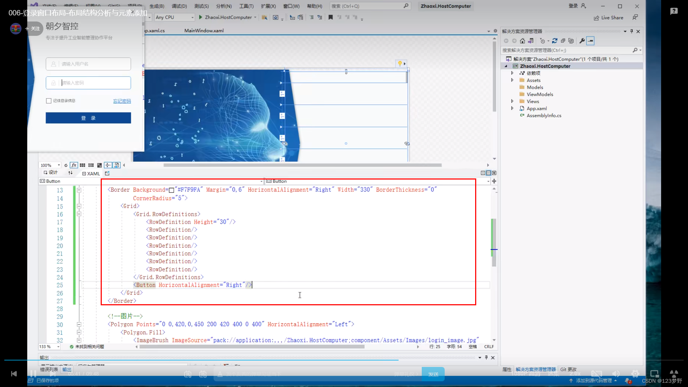
Task: Click the tab gear settings icon
Action: [x=496, y=31]
